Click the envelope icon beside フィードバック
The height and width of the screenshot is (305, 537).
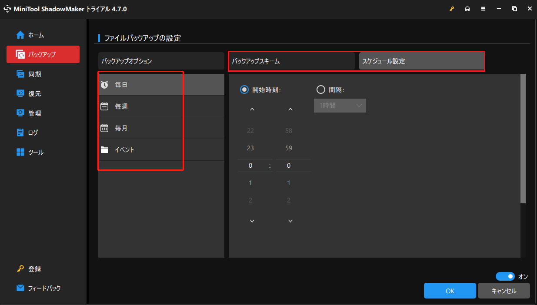click(20, 288)
